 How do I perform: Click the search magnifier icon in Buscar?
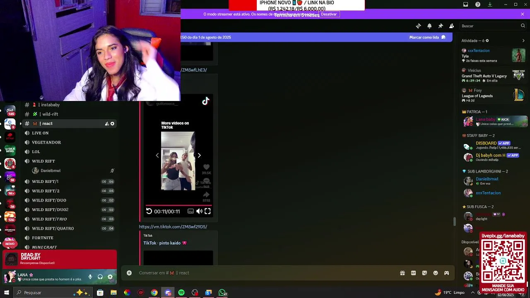[x=523, y=26]
